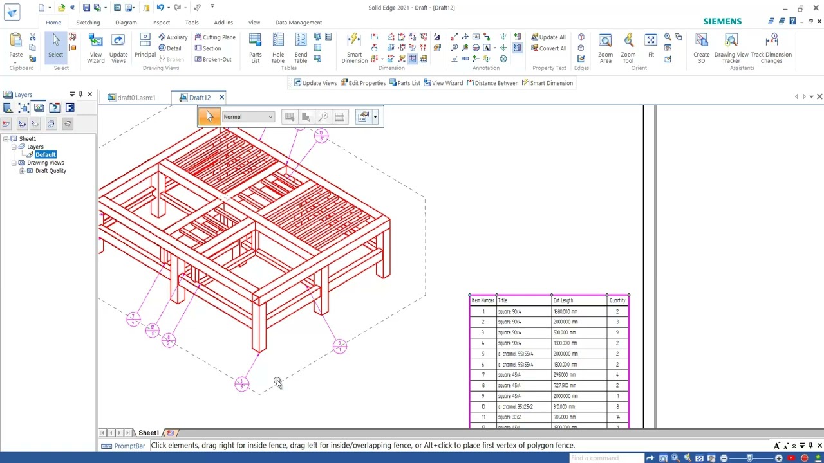Viewport: 824px width, 463px height.
Task: Open the selection options dropdown arrow on command bar
Action: point(375,117)
